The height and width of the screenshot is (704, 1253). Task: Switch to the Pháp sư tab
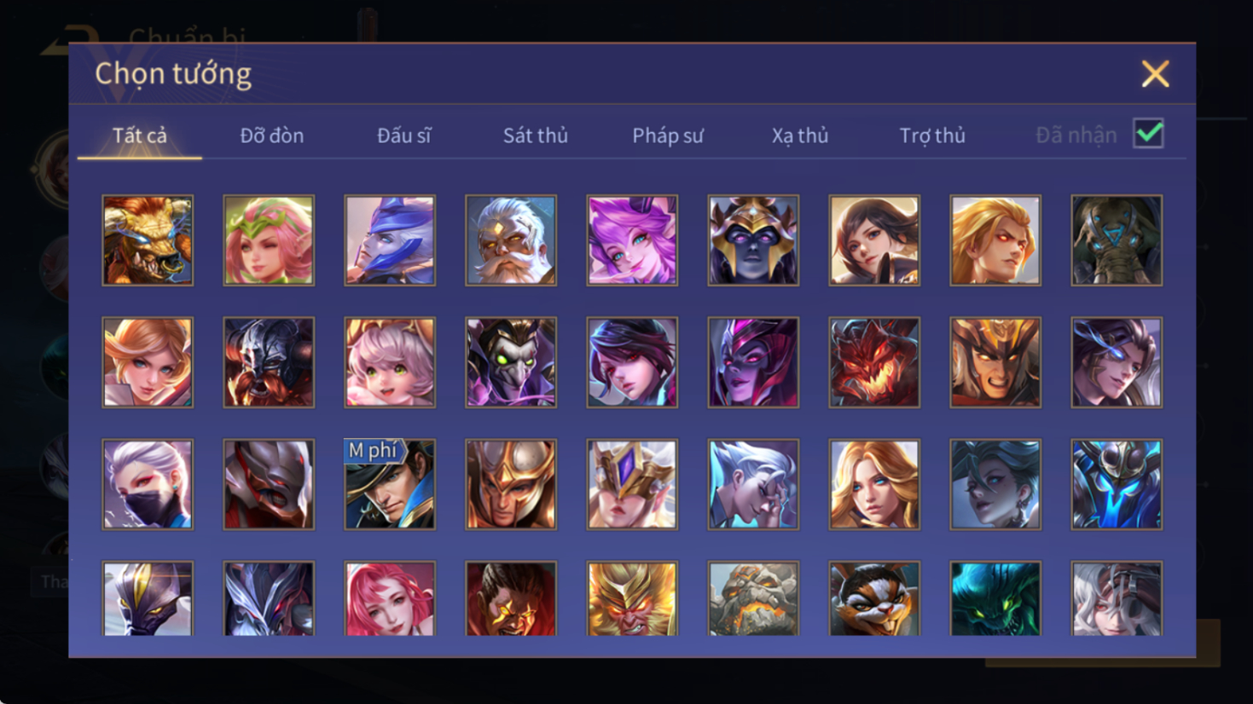[x=668, y=136]
